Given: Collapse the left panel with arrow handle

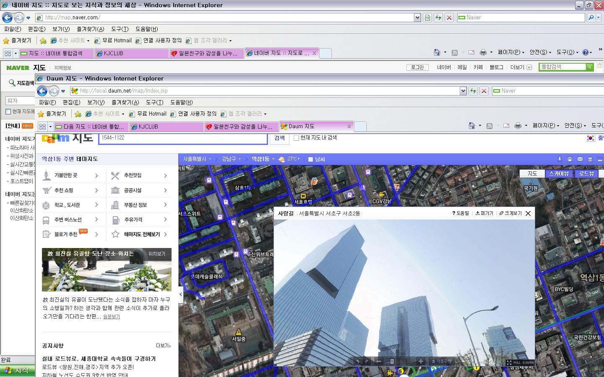Looking at the screenshot, I should click(181, 294).
